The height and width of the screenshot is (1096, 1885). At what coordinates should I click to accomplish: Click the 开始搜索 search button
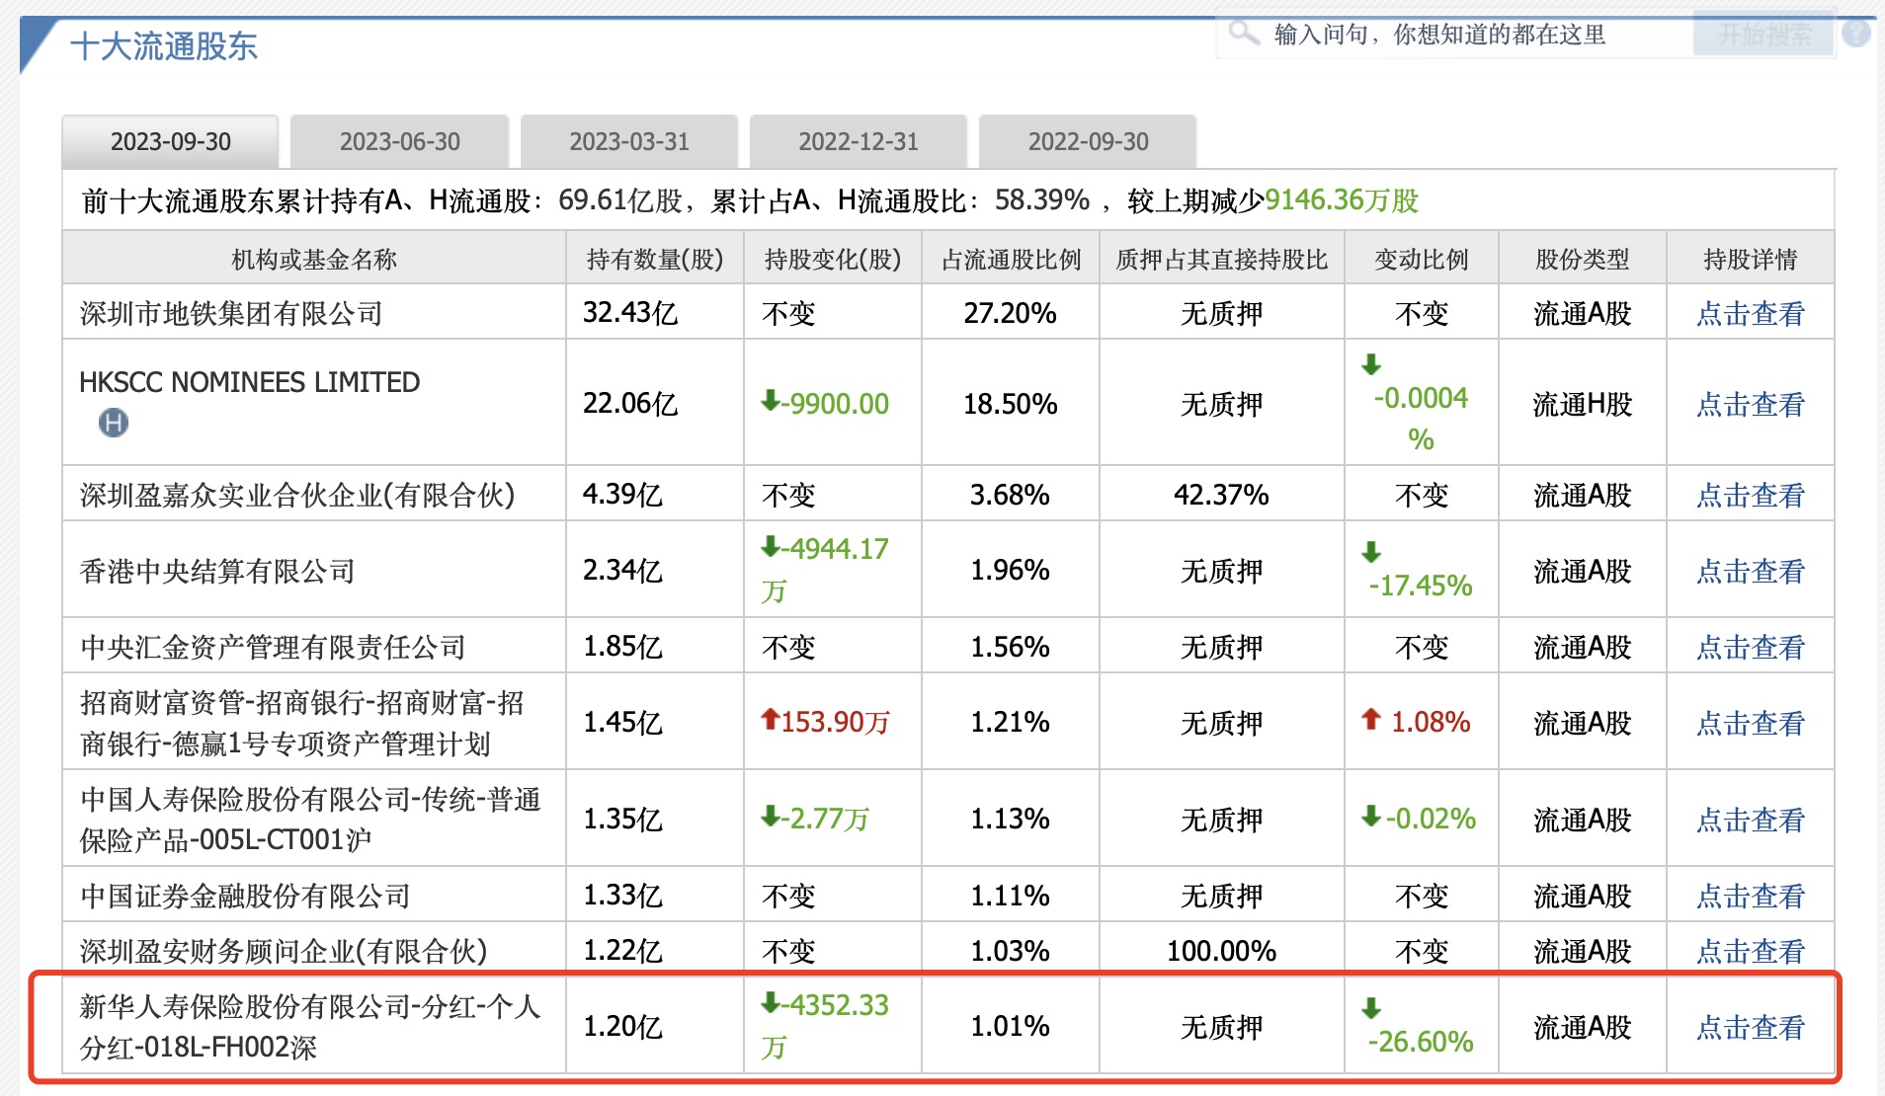point(1764,35)
